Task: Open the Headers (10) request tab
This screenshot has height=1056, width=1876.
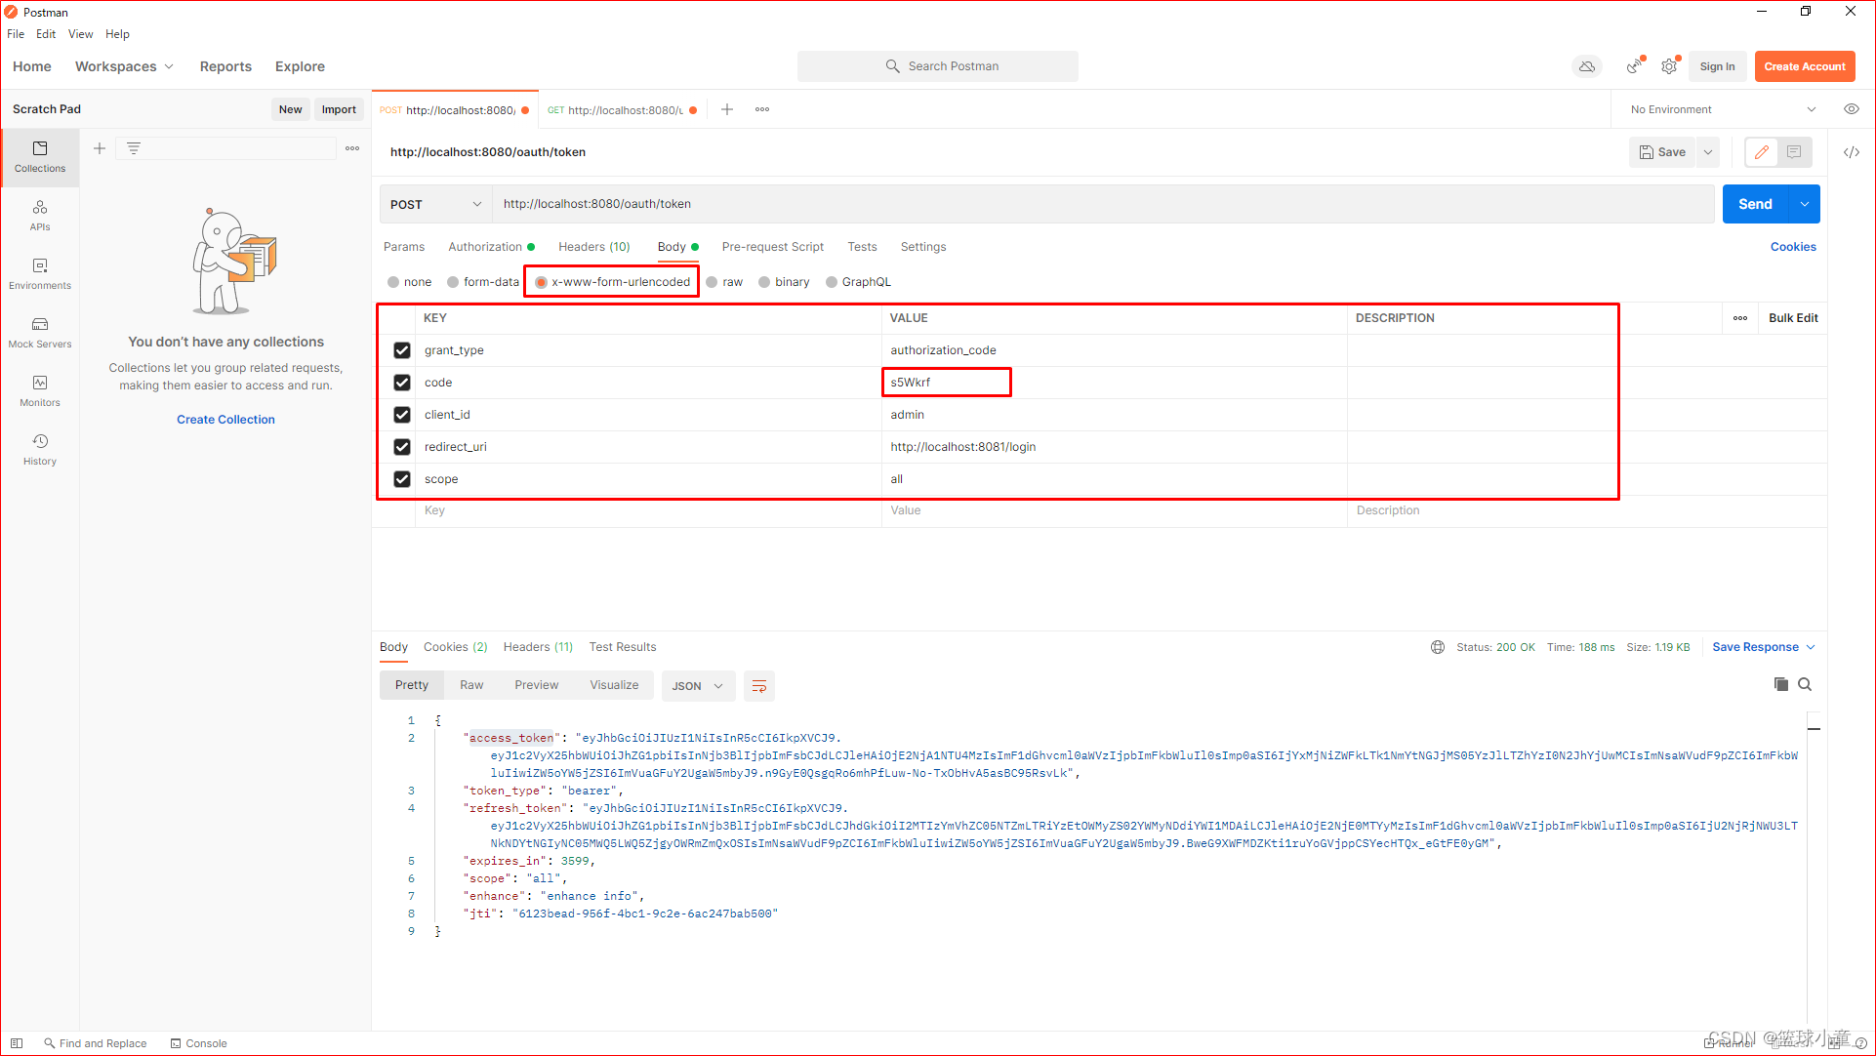Action: click(594, 247)
